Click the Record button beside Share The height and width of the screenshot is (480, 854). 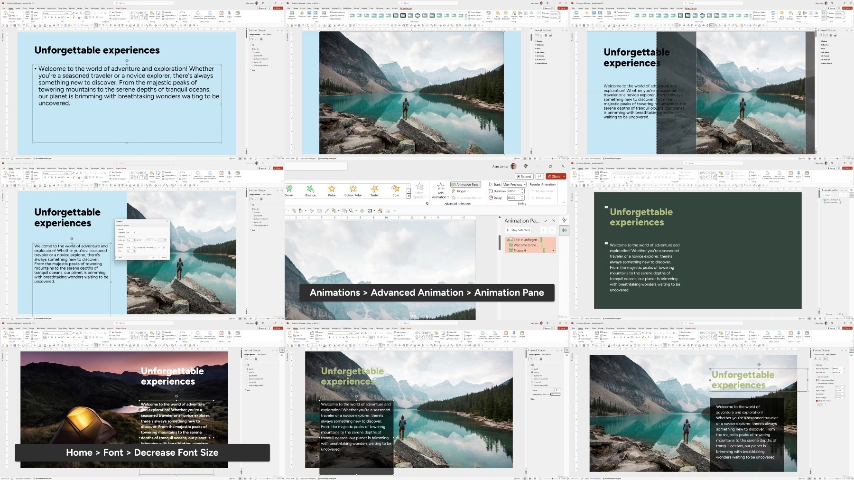(524, 176)
